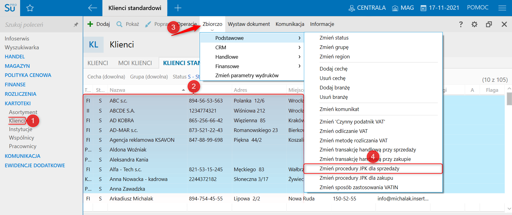This screenshot has width=512, height=215.
Task: Switch to MOI KLIENCI tab
Action: (135, 63)
